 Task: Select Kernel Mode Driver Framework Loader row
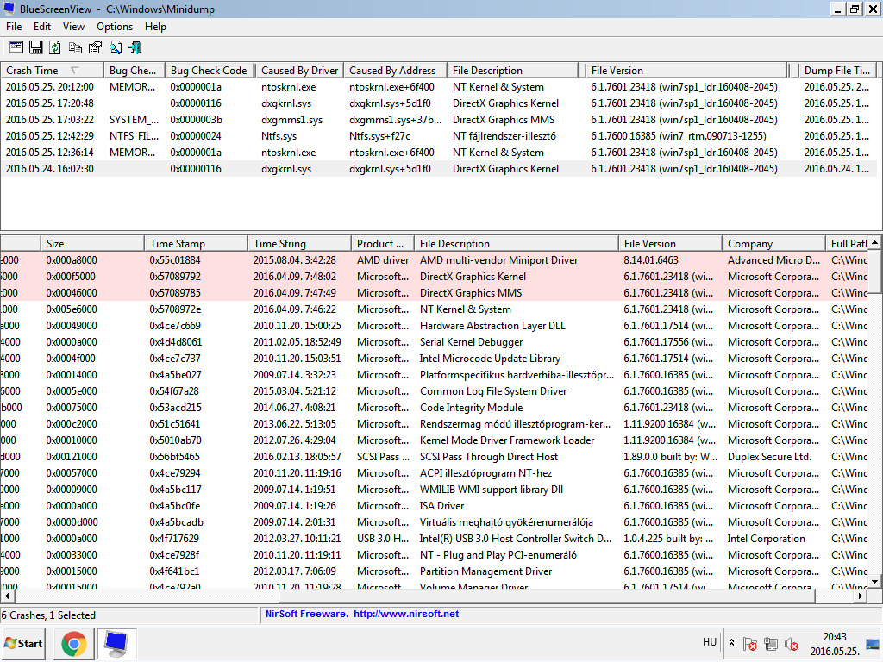(x=435, y=440)
